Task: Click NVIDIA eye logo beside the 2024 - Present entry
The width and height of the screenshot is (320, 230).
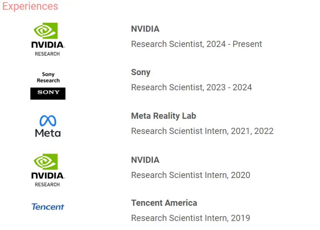Action: [x=46, y=31]
